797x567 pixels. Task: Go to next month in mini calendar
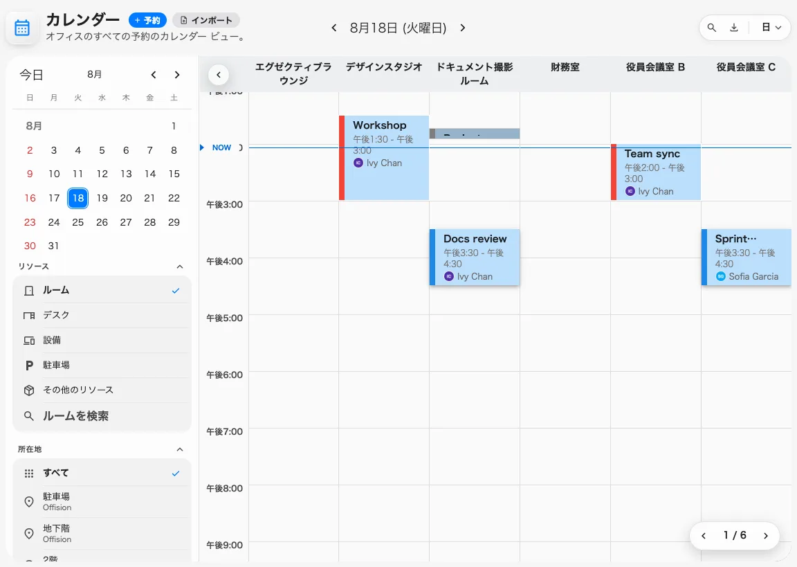pyautogui.click(x=177, y=75)
